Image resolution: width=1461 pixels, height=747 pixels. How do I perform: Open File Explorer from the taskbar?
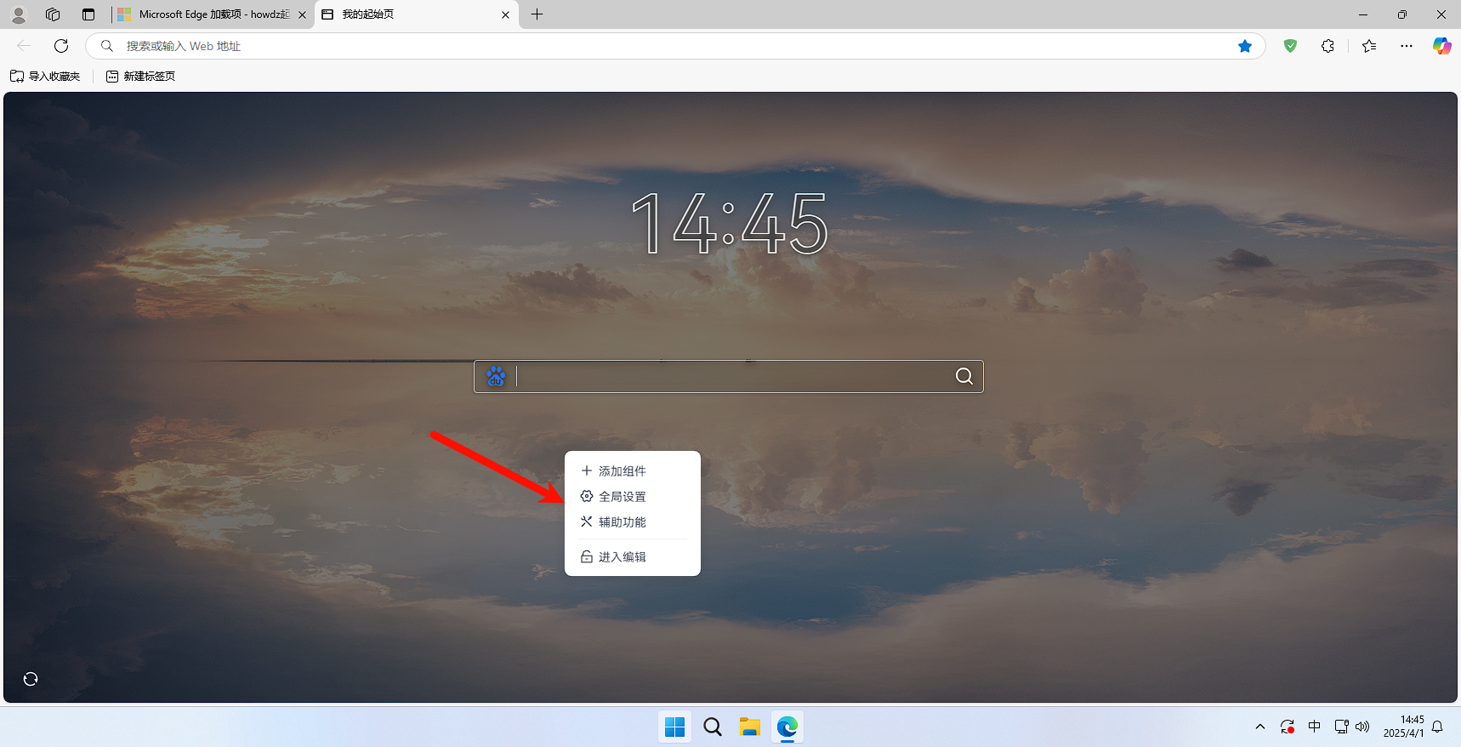click(x=749, y=727)
